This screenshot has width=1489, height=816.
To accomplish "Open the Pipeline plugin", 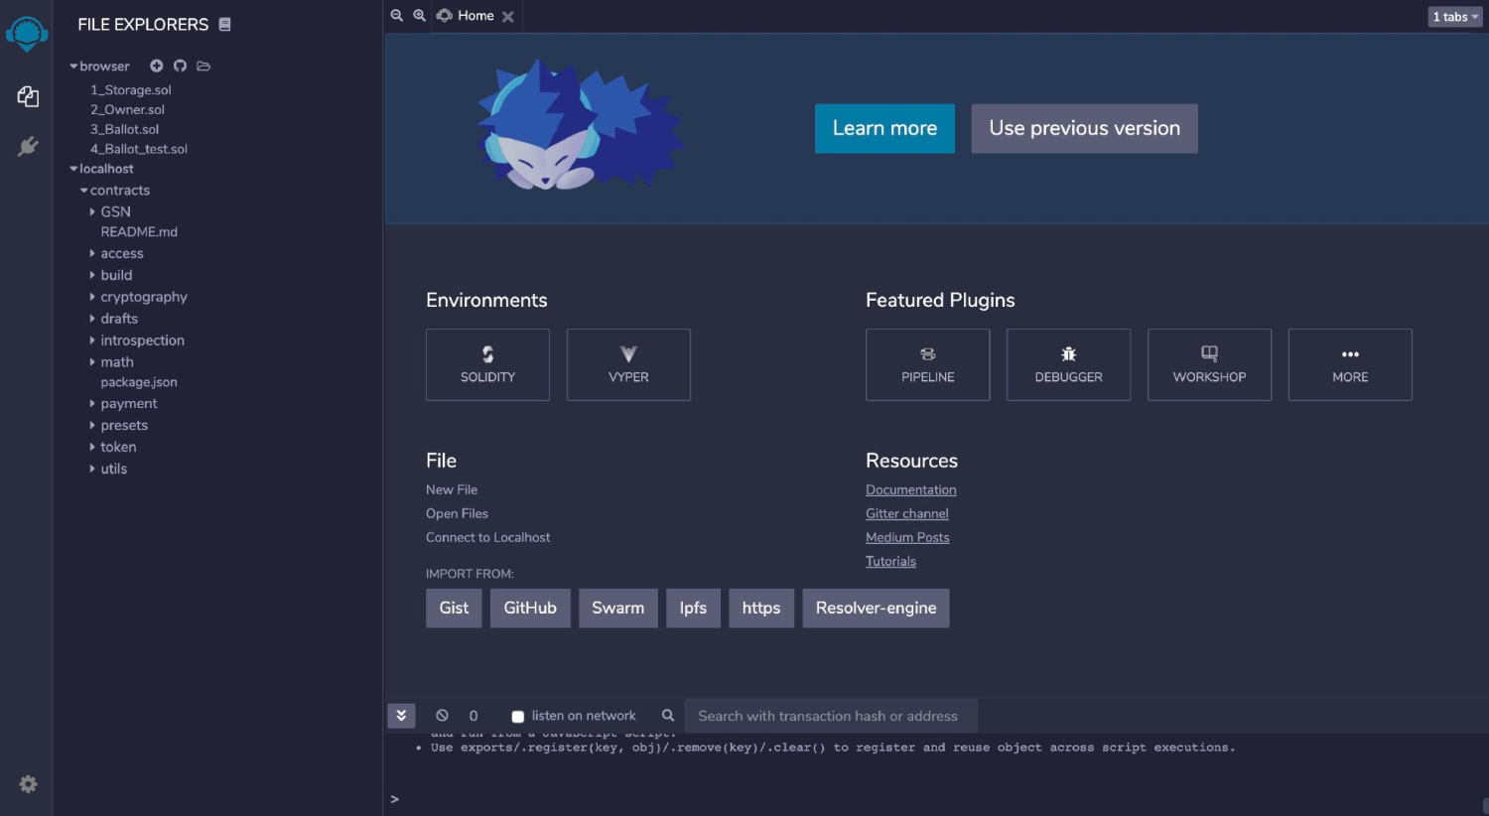I will click(928, 364).
